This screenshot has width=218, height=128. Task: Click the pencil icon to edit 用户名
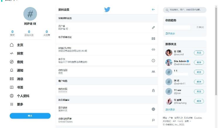pyautogui.click(x=153, y=28)
